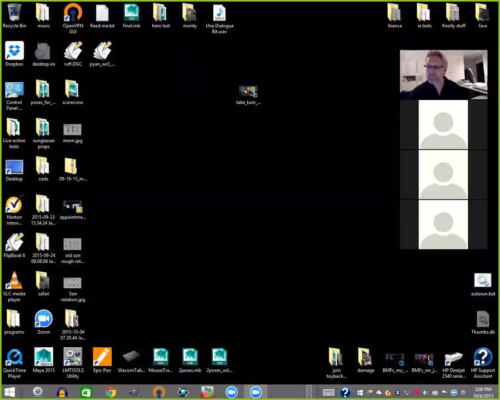500x400 pixels.
Task: Open the Windows Store taskbar icon
Action: point(86,392)
